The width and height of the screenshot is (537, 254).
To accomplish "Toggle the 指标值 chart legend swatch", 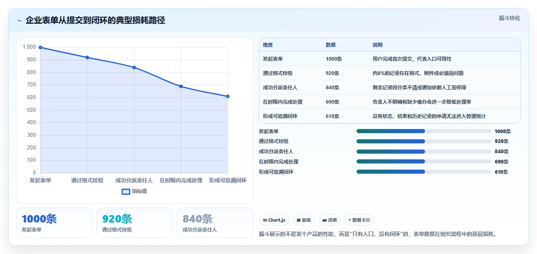I will click(126, 191).
